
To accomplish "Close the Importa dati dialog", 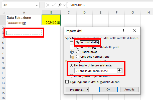I will pos(135,31).
